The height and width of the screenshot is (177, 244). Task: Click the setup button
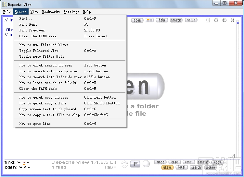[x=191, y=20]
